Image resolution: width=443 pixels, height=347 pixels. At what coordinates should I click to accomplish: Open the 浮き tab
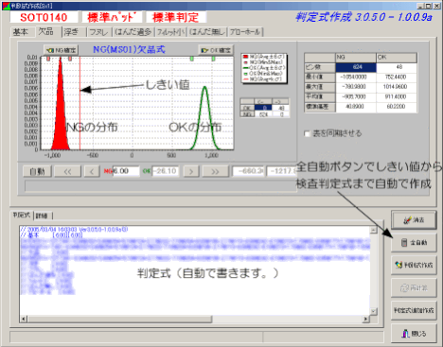coord(72,32)
